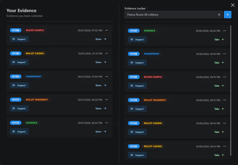Open the more options menu for evidence #1184
The width and height of the screenshot is (238, 165).
click(x=107, y=54)
